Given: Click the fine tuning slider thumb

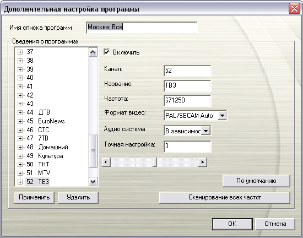Looking at the screenshot, I should pos(155,162).
